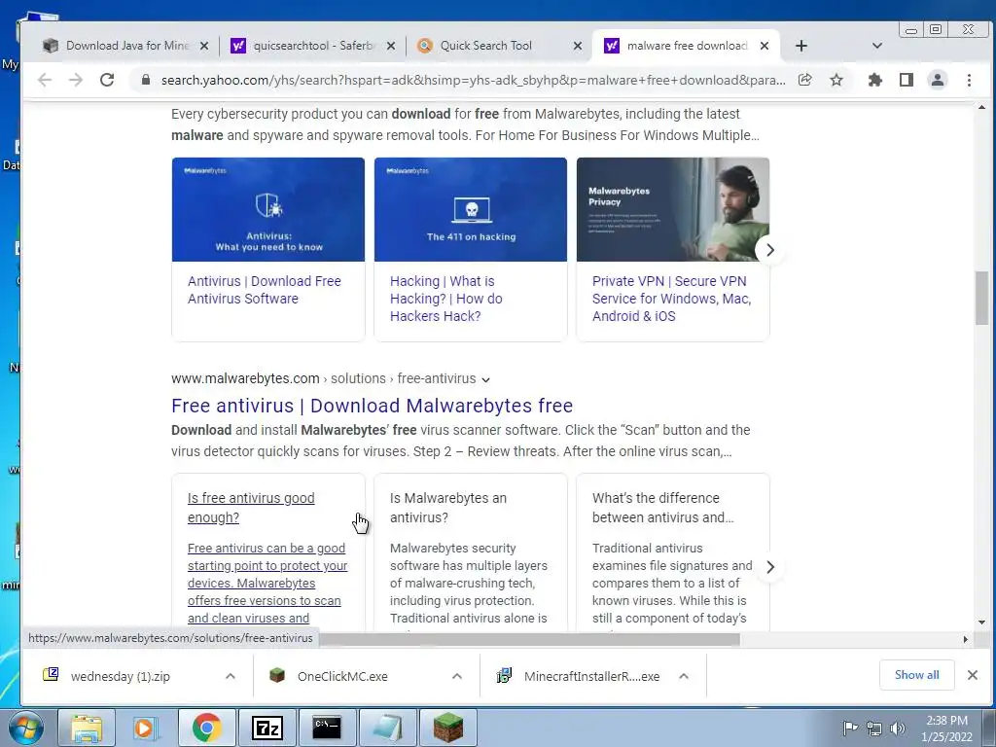The height and width of the screenshot is (747, 996).
Task: Expand options for OneClickMC.exe download
Action: [457, 677]
